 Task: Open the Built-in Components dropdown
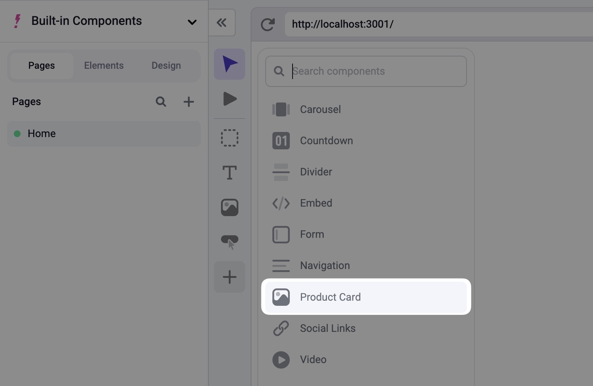click(x=192, y=23)
